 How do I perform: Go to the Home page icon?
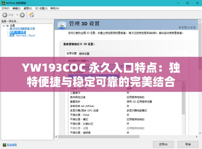click(x=32, y=15)
